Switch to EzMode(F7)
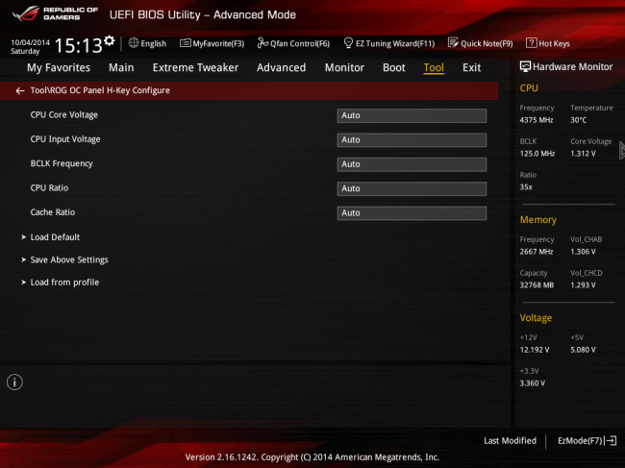Screen dimensions: 625x468 587,441
